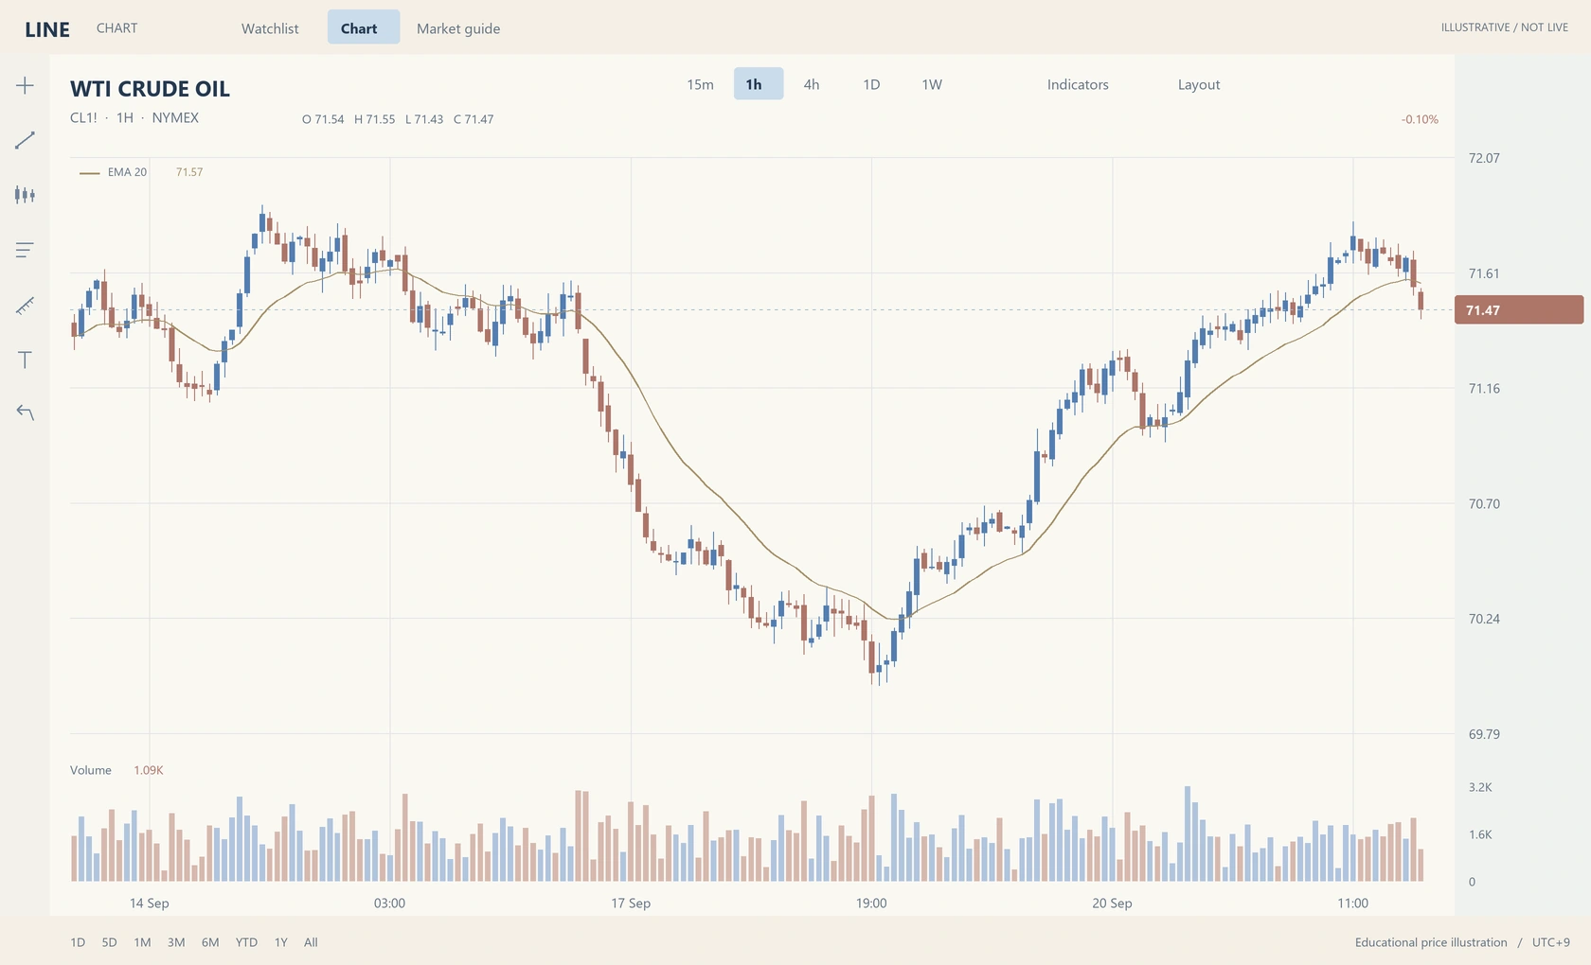This screenshot has width=1591, height=965.
Task: Click the UTC+9 timezone setting
Action: (1551, 942)
